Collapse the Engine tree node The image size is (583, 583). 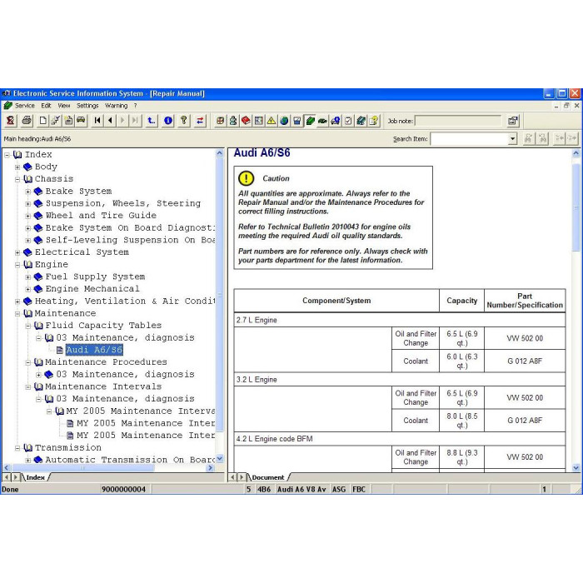click(x=17, y=265)
